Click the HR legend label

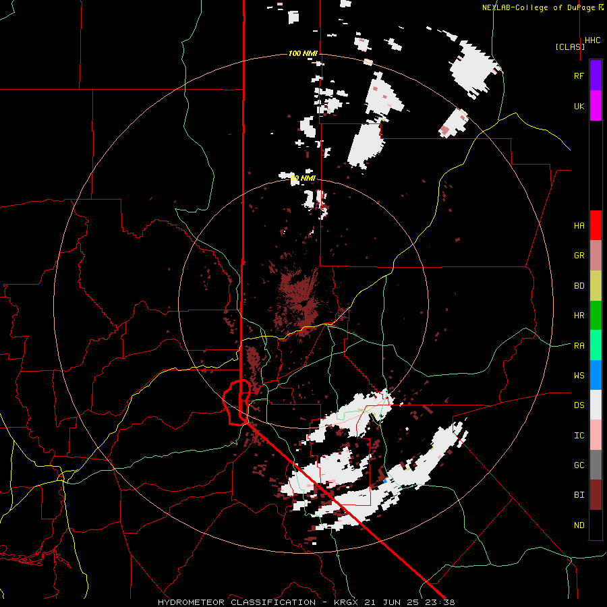tap(579, 316)
